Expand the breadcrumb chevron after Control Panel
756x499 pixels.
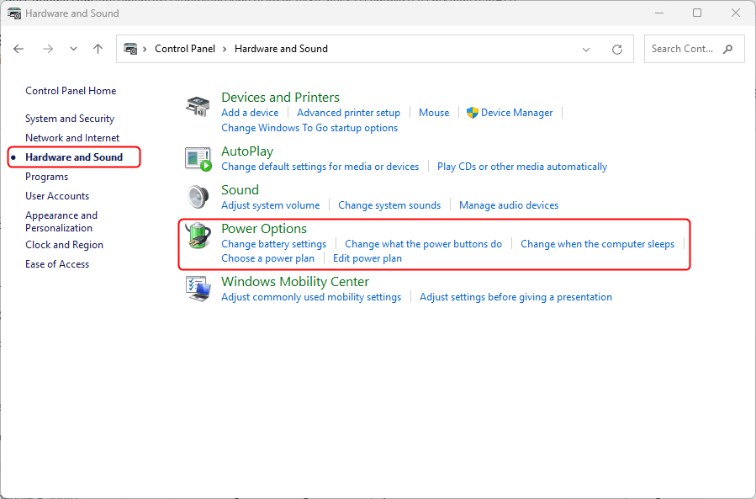pos(225,49)
